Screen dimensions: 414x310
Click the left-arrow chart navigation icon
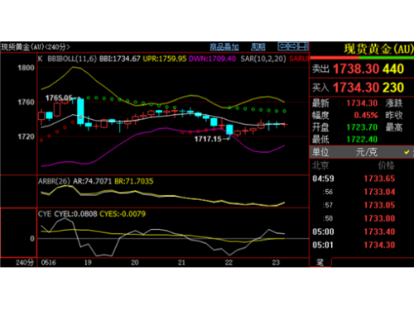(282, 46)
